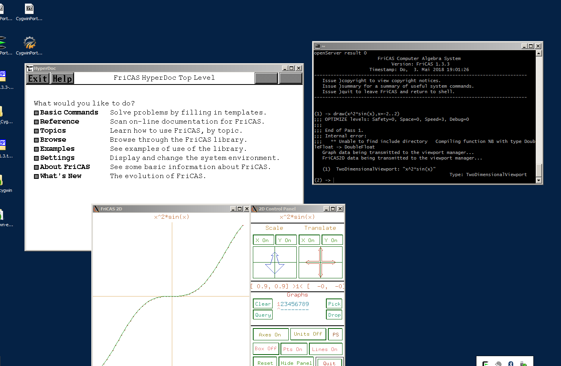Click the safely remove hardware USB tray icon
The image size is (561, 366).
click(x=523, y=364)
